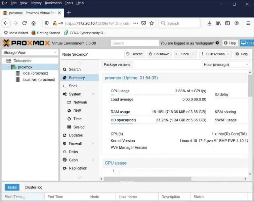Click the node panel Help button

coord(242,54)
